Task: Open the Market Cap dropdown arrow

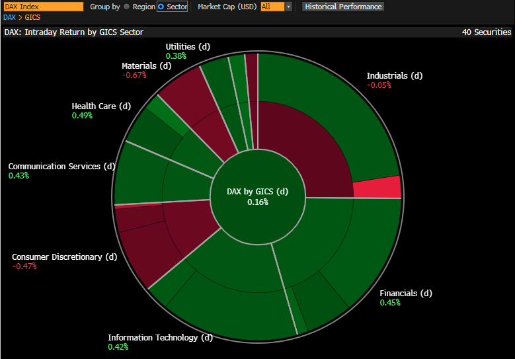Action: (x=288, y=7)
